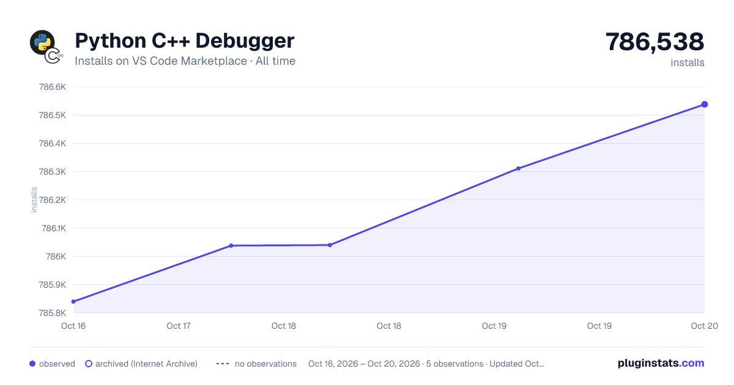734x385 pixels.
Task: Select the first data point at Oct 16
Action: pos(73,301)
